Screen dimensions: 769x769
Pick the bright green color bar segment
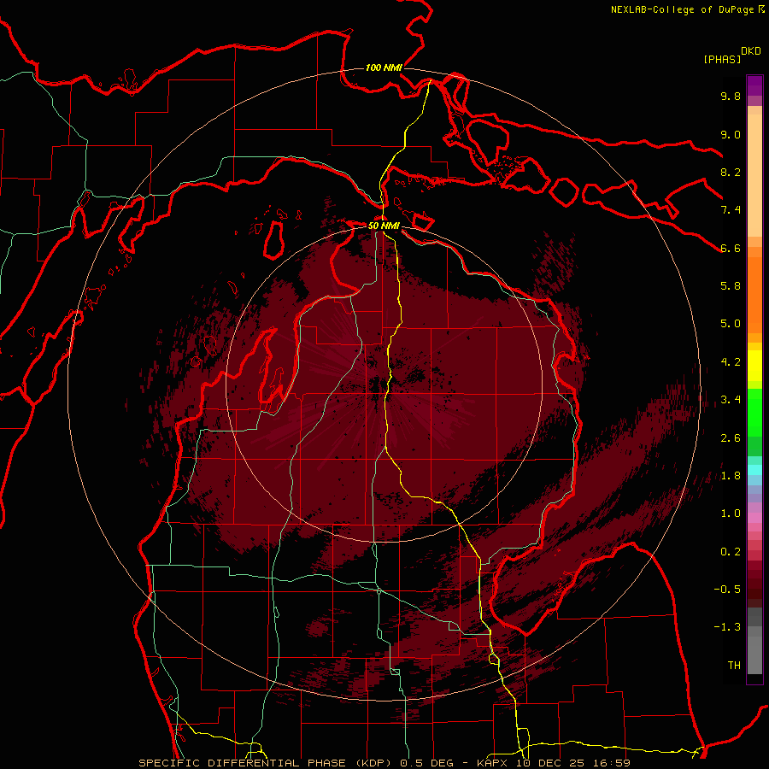point(754,413)
